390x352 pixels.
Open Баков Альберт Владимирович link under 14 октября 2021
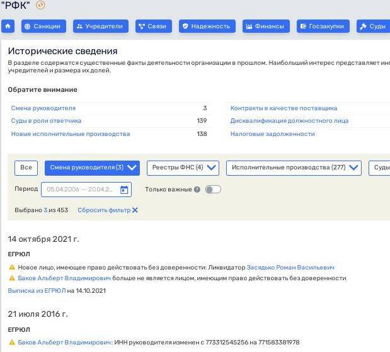pyautogui.click(x=64, y=278)
